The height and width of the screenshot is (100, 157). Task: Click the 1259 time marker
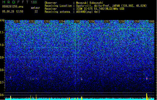pyautogui.click(x=137, y=21)
